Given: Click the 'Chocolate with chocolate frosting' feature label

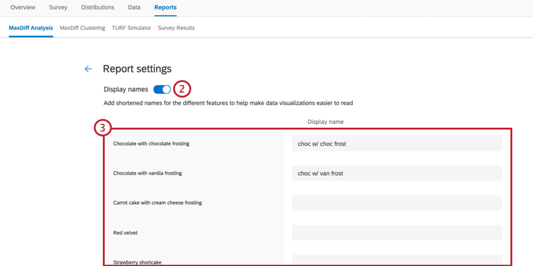Looking at the screenshot, I should (x=151, y=144).
